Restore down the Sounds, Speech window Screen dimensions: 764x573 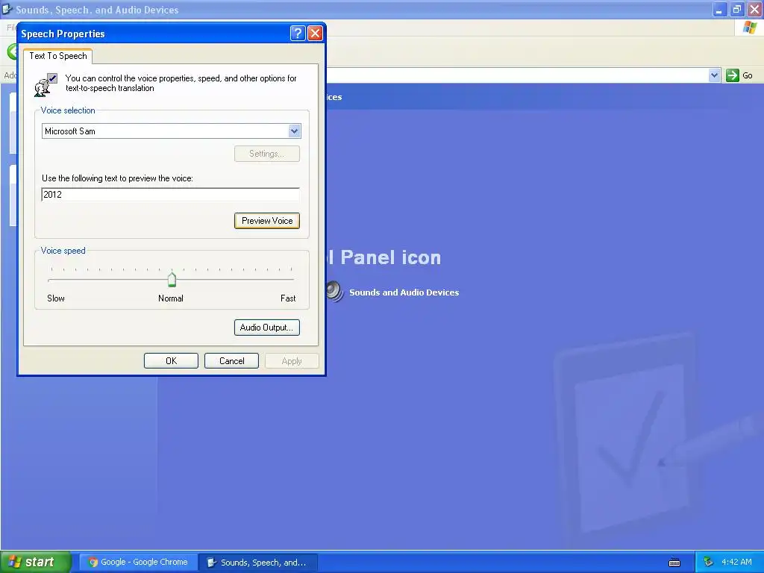pyautogui.click(x=737, y=9)
